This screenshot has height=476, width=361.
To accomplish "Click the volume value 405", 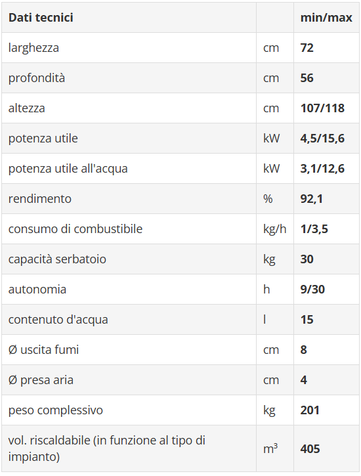I will pos(310,448).
